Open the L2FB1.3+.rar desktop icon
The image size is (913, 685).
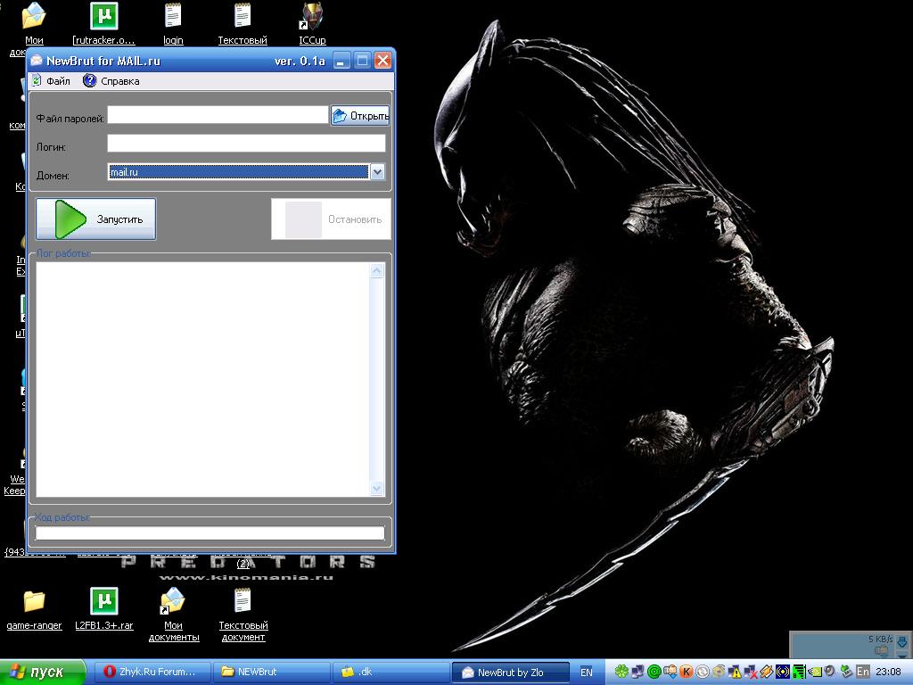pos(104,600)
